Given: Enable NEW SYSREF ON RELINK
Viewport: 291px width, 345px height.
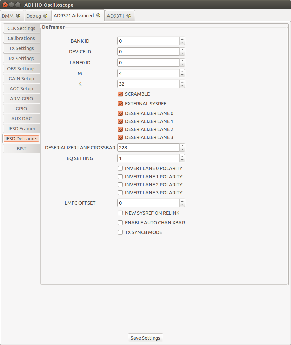Looking at the screenshot, I should click(120, 213).
